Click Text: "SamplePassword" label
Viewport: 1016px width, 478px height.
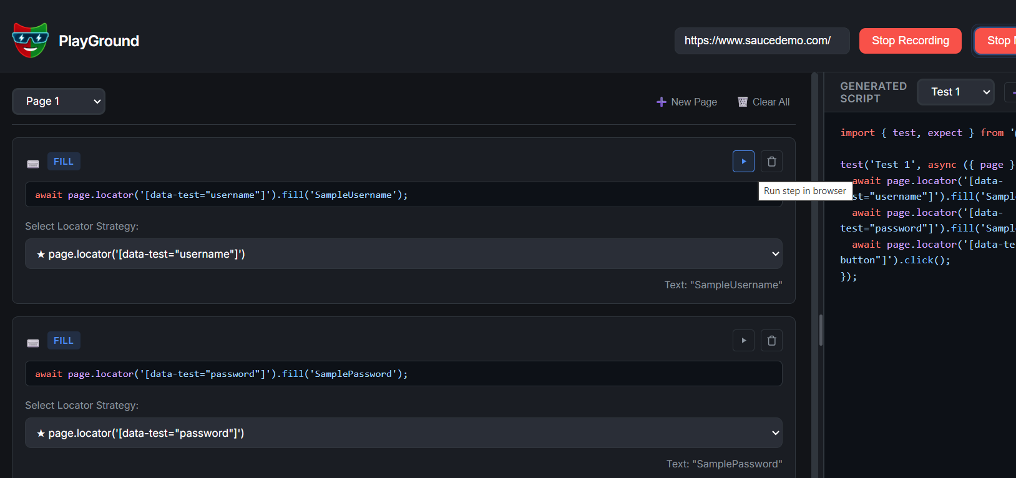(x=724, y=464)
